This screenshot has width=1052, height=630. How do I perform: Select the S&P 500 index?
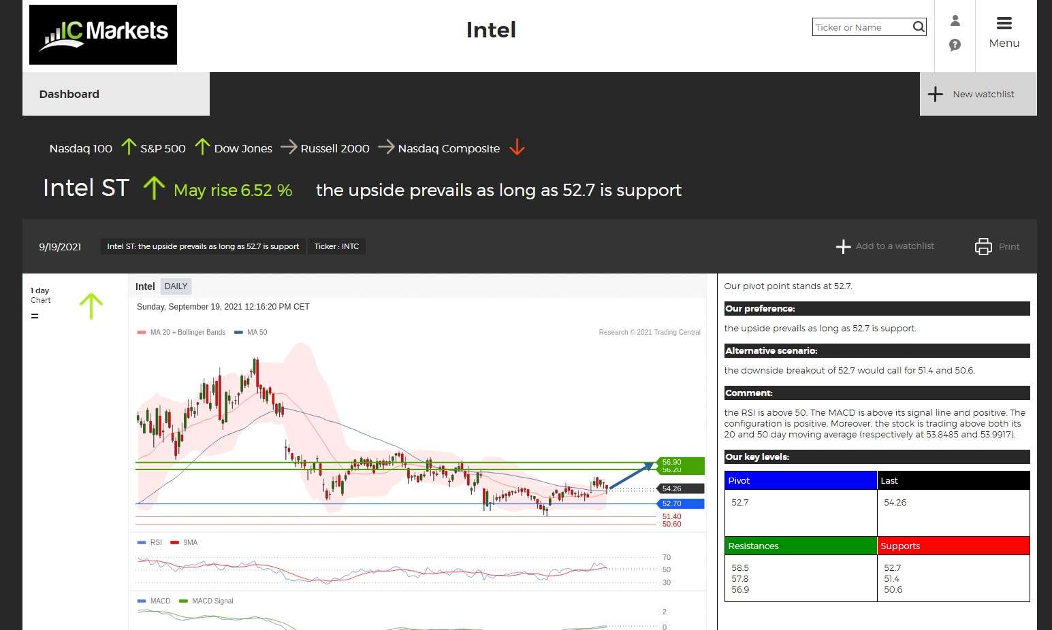(163, 148)
